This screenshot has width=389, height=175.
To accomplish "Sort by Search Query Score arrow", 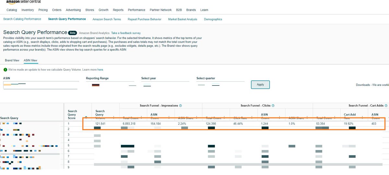I will pos(86,118).
